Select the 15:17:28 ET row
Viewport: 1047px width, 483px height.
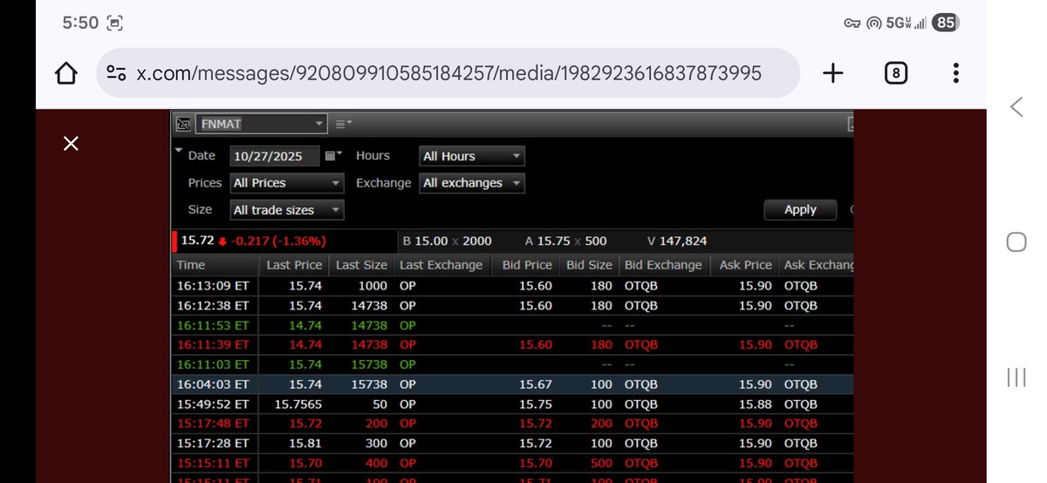[x=513, y=443]
